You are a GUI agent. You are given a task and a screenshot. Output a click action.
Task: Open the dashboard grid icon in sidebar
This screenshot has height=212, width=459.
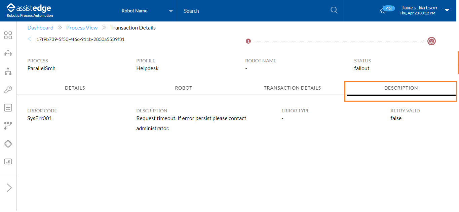tap(8, 35)
